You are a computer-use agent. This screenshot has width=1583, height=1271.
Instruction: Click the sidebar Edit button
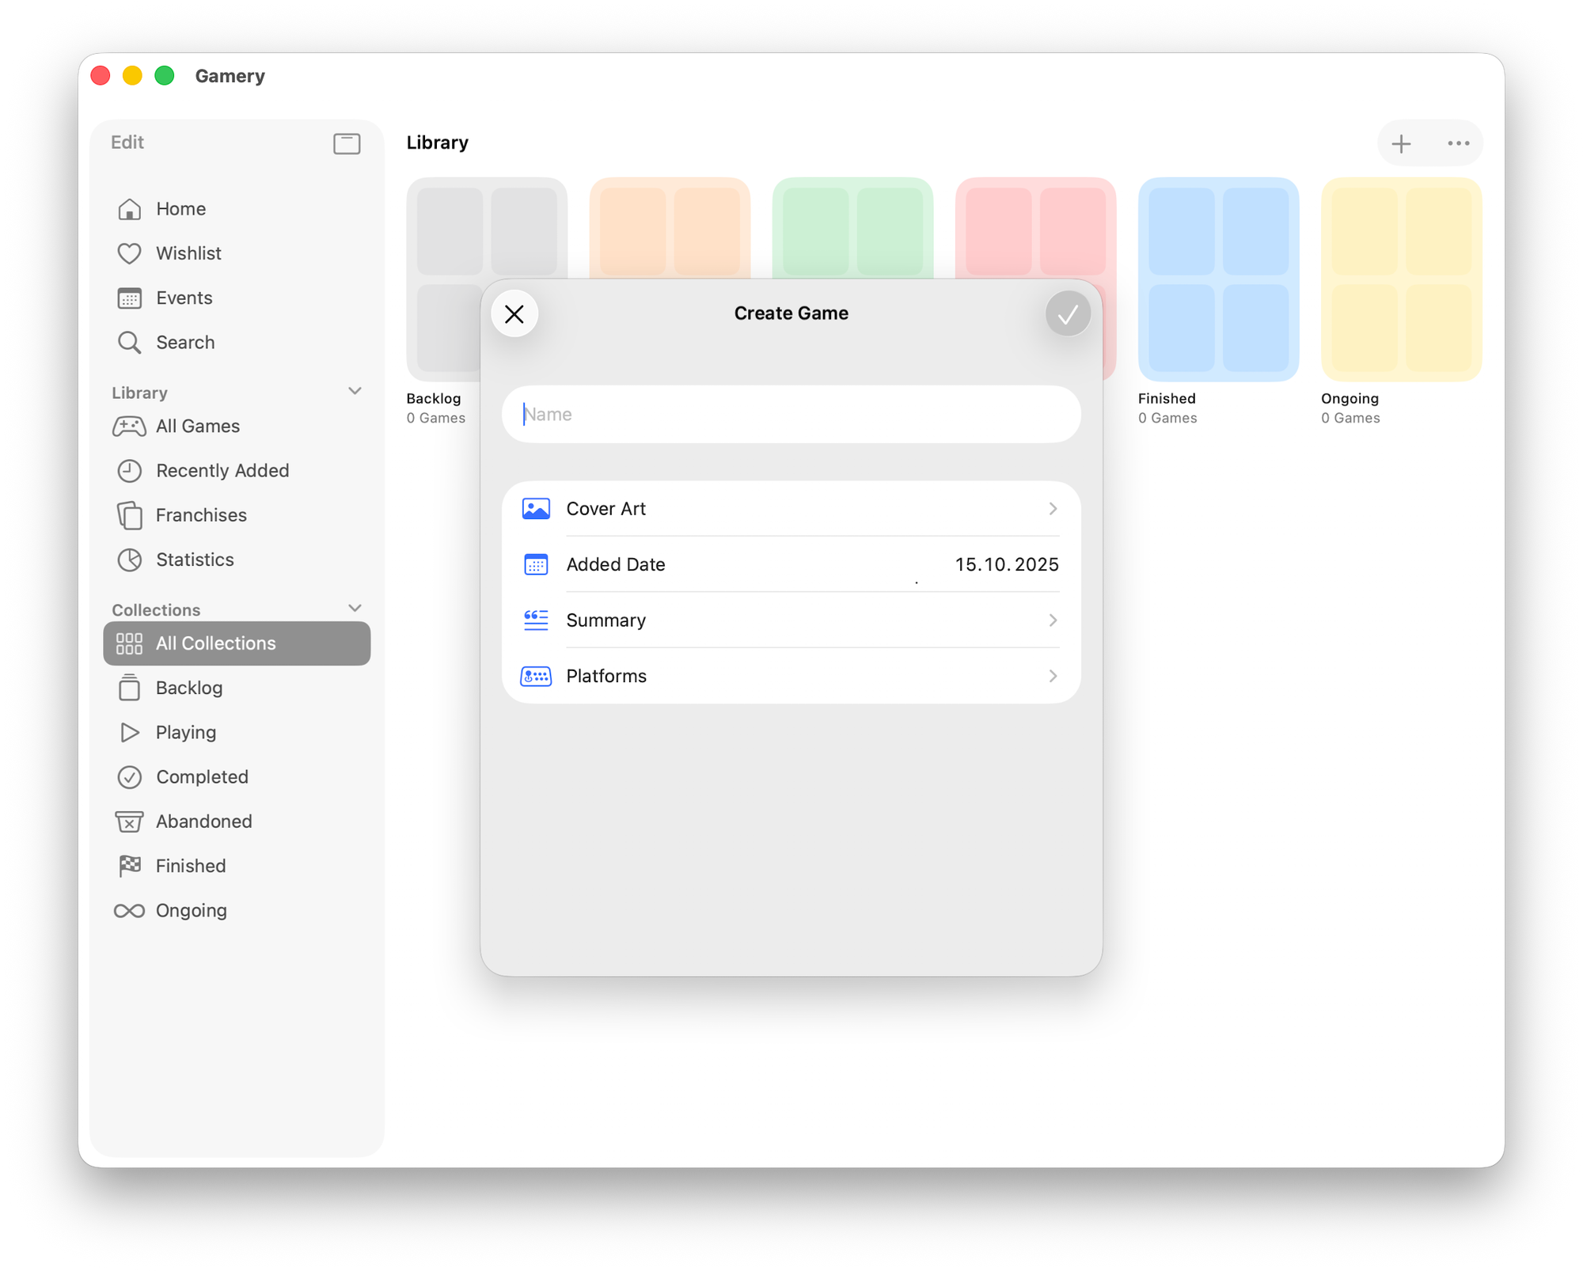[x=127, y=142]
